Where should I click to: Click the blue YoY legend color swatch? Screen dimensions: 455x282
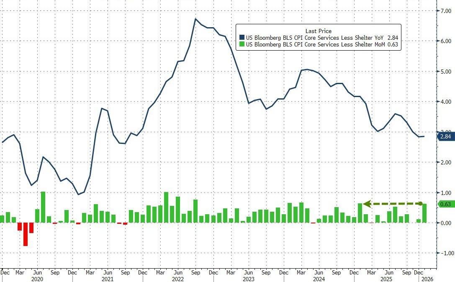(242, 37)
